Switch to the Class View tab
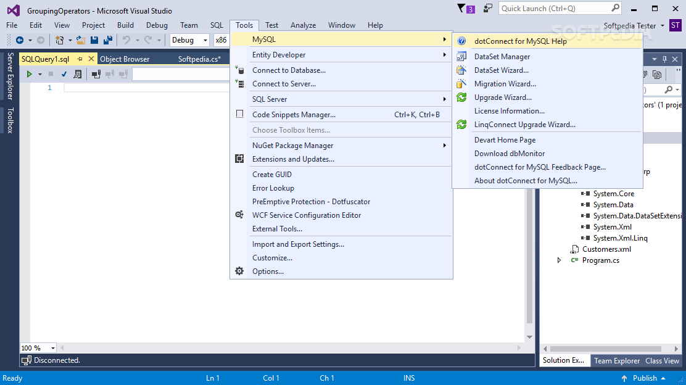686x385 pixels. 663,360
